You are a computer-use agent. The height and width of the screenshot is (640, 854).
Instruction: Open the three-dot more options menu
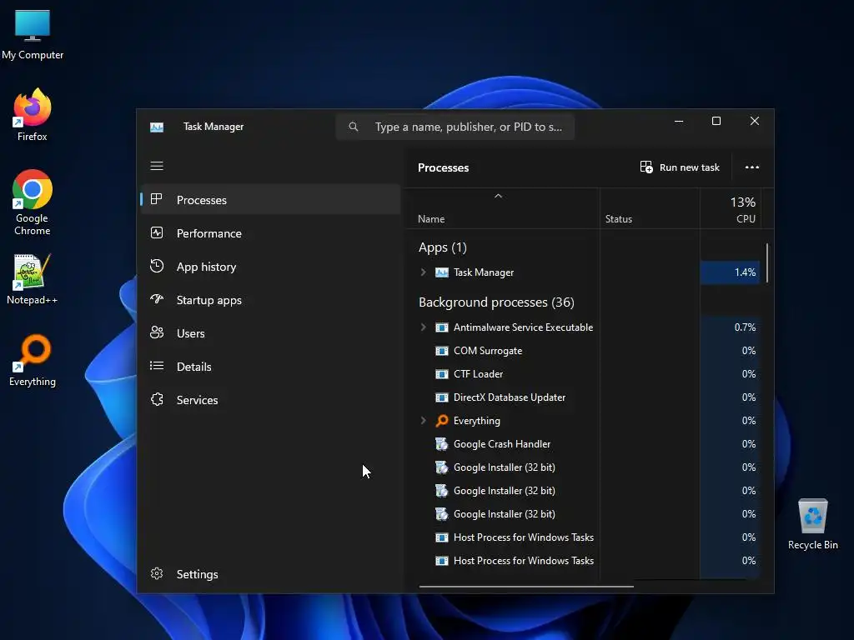752,167
